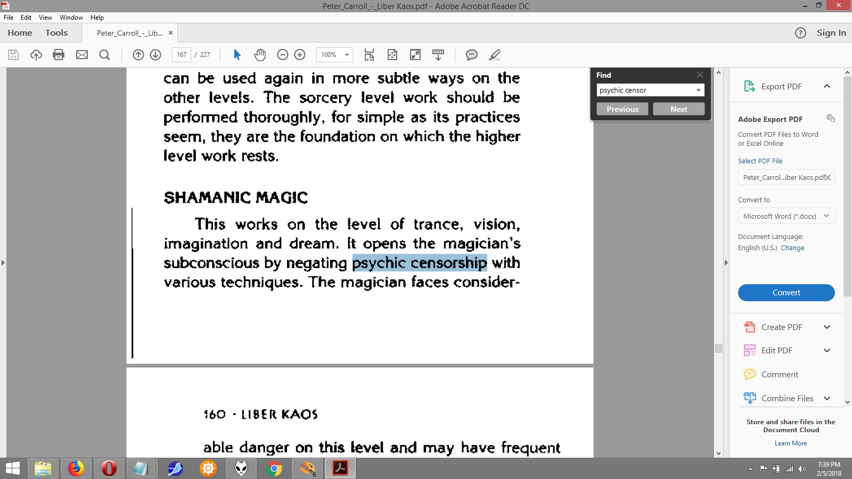Click the Change language link
The width and height of the screenshot is (852, 479).
[792, 248]
